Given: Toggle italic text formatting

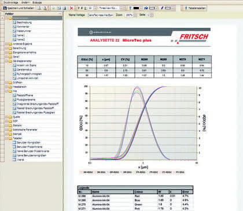Looking at the screenshot, I should point(82,8).
